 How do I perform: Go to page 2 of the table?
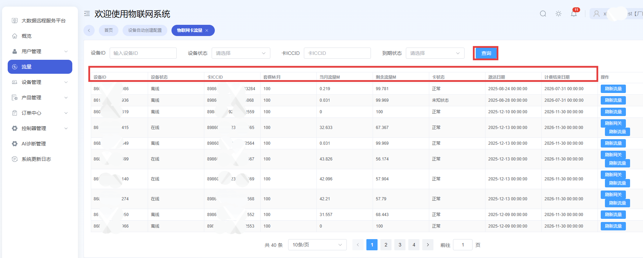click(x=386, y=245)
